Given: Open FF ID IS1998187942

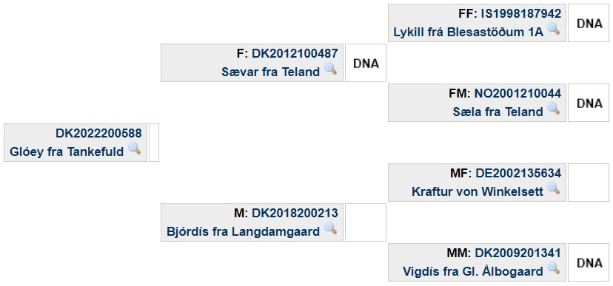Looking at the screenshot, I should tap(520, 13).
